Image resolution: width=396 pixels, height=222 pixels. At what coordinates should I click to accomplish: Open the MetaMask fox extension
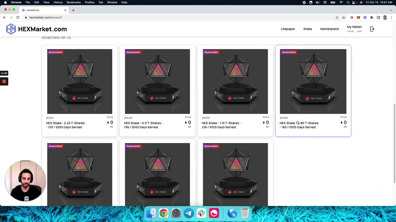pyautogui.click(x=358, y=18)
